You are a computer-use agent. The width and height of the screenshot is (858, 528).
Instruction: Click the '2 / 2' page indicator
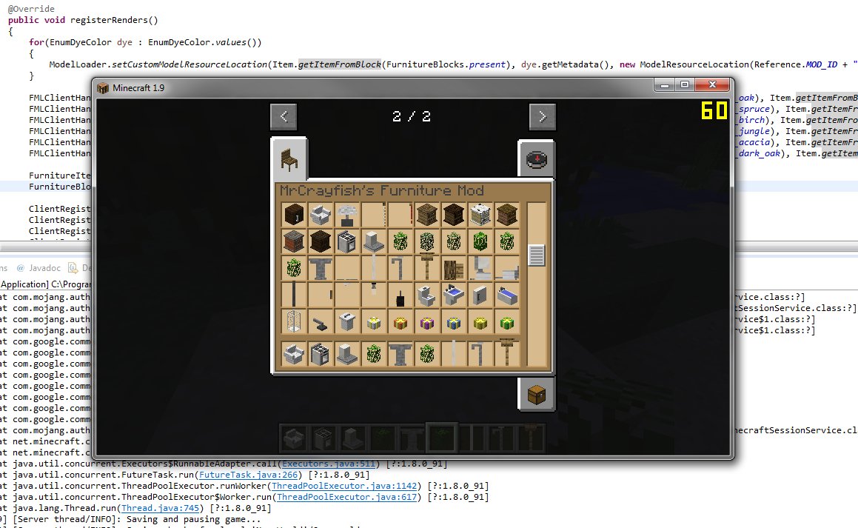[x=412, y=116]
